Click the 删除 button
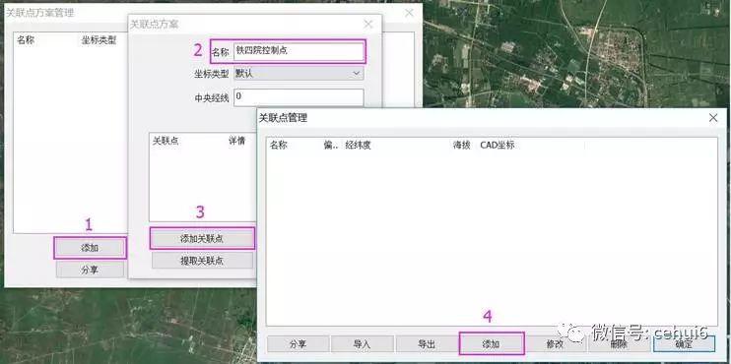Viewport: 731px width, 364px height. (x=619, y=344)
